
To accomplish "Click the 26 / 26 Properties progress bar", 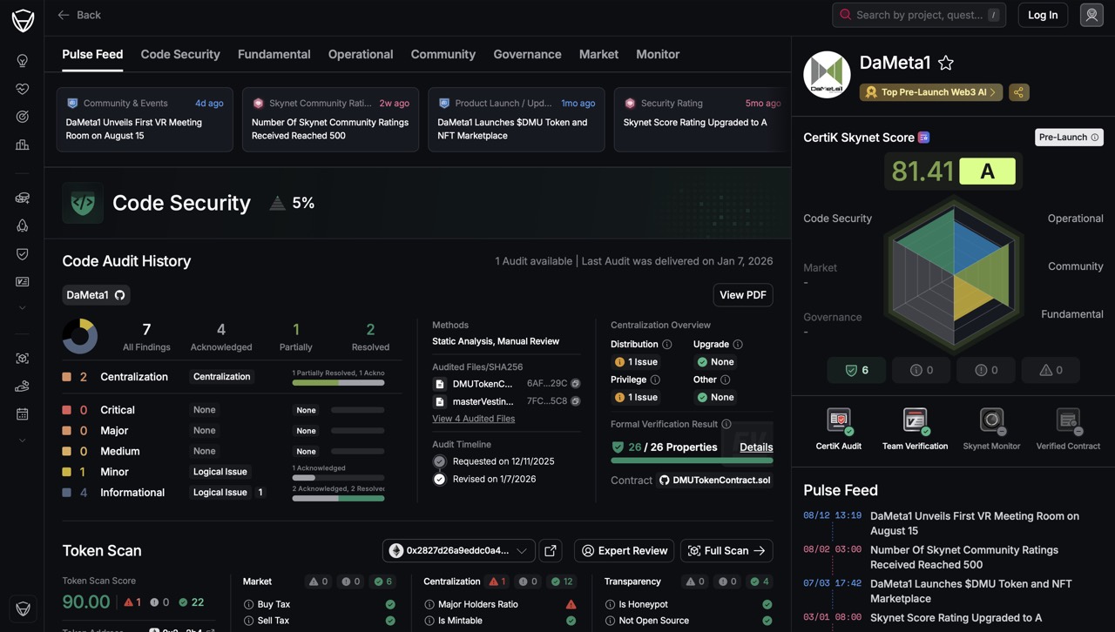I will click(x=692, y=461).
